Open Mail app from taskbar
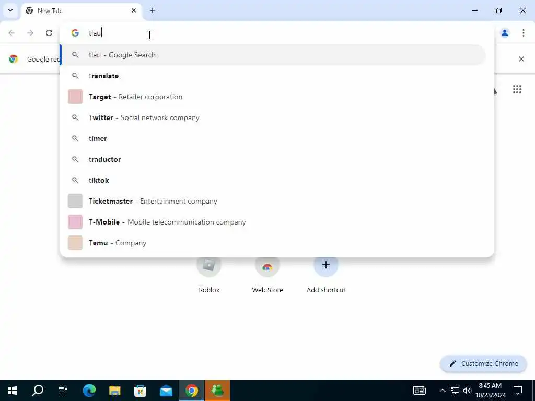Image resolution: width=535 pixels, height=401 pixels. [x=166, y=391]
